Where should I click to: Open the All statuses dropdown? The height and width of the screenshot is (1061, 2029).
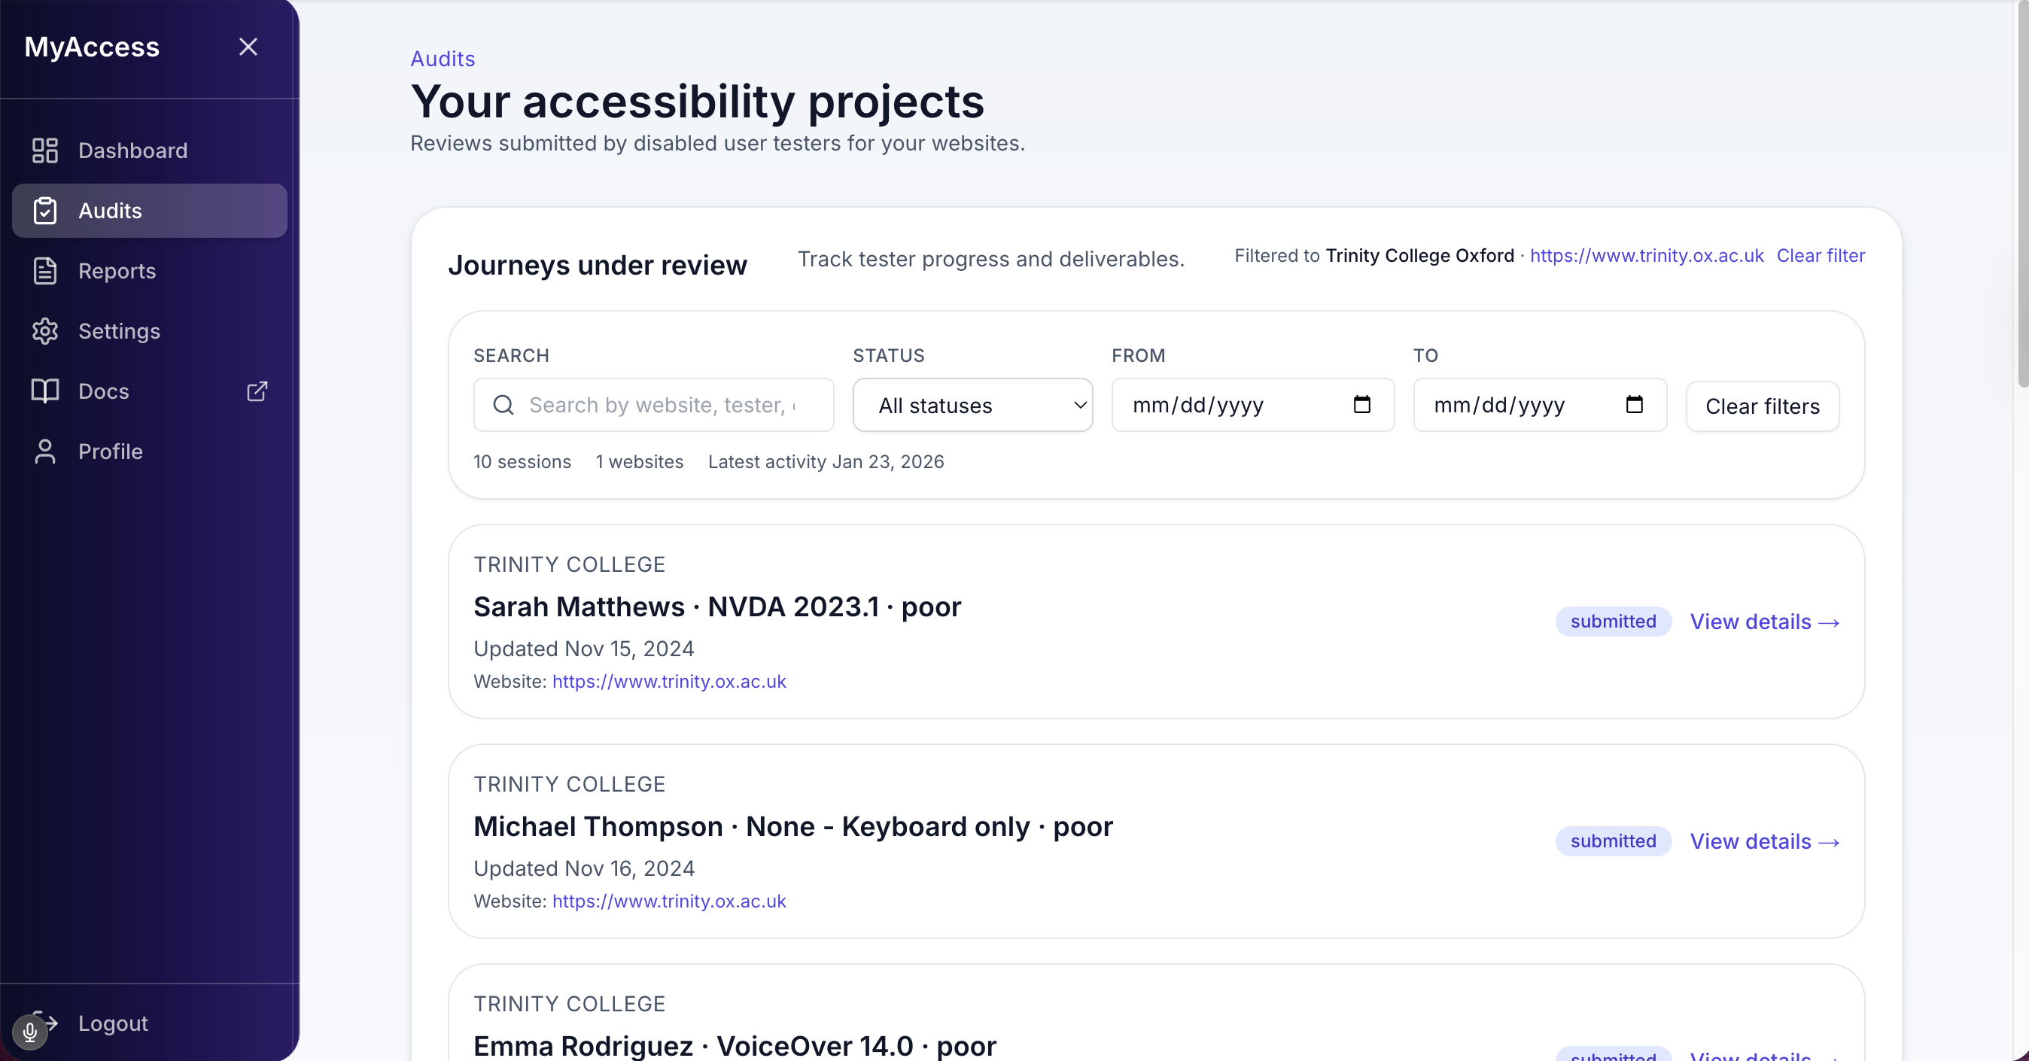tap(972, 405)
